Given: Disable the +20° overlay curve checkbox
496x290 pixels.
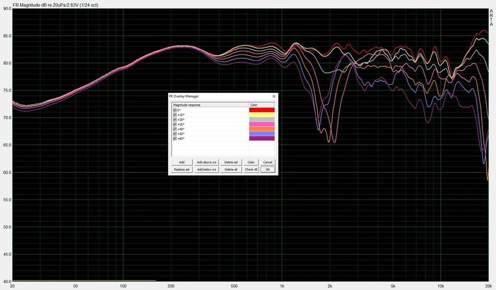Looking at the screenshot, I should (175, 120).
